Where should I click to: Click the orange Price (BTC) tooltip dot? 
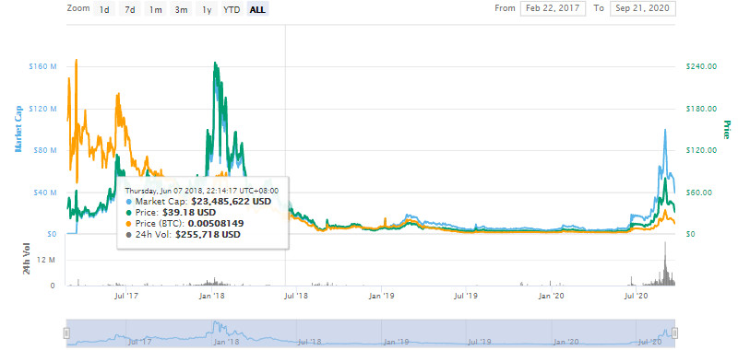point(129,223)
